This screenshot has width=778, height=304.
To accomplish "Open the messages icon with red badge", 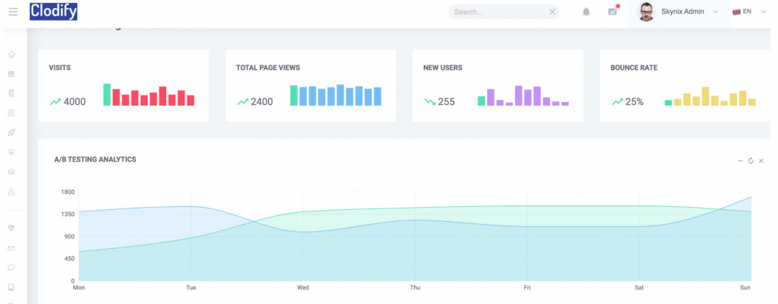I will coord(613,11).
